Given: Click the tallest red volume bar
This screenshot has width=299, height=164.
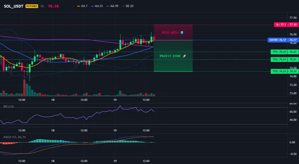Looking at the screenshot, I should point(24,88).
